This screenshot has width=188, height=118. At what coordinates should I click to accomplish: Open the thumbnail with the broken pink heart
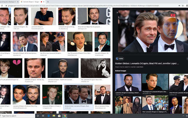coord(11,68)
